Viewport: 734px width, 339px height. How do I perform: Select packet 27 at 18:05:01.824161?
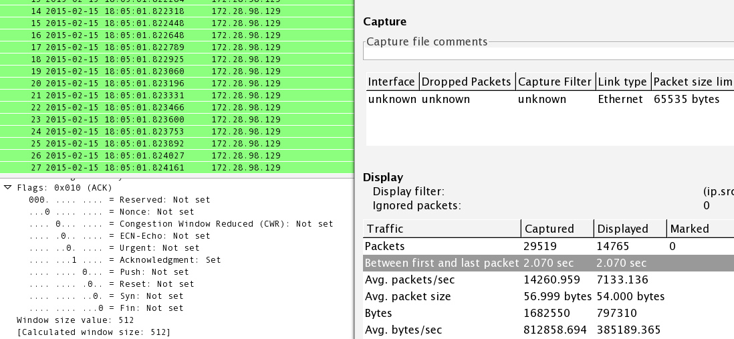click(177, 168)
